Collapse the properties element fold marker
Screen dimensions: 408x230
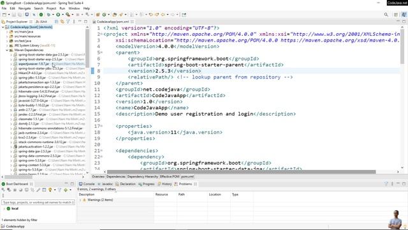point(101,126)
